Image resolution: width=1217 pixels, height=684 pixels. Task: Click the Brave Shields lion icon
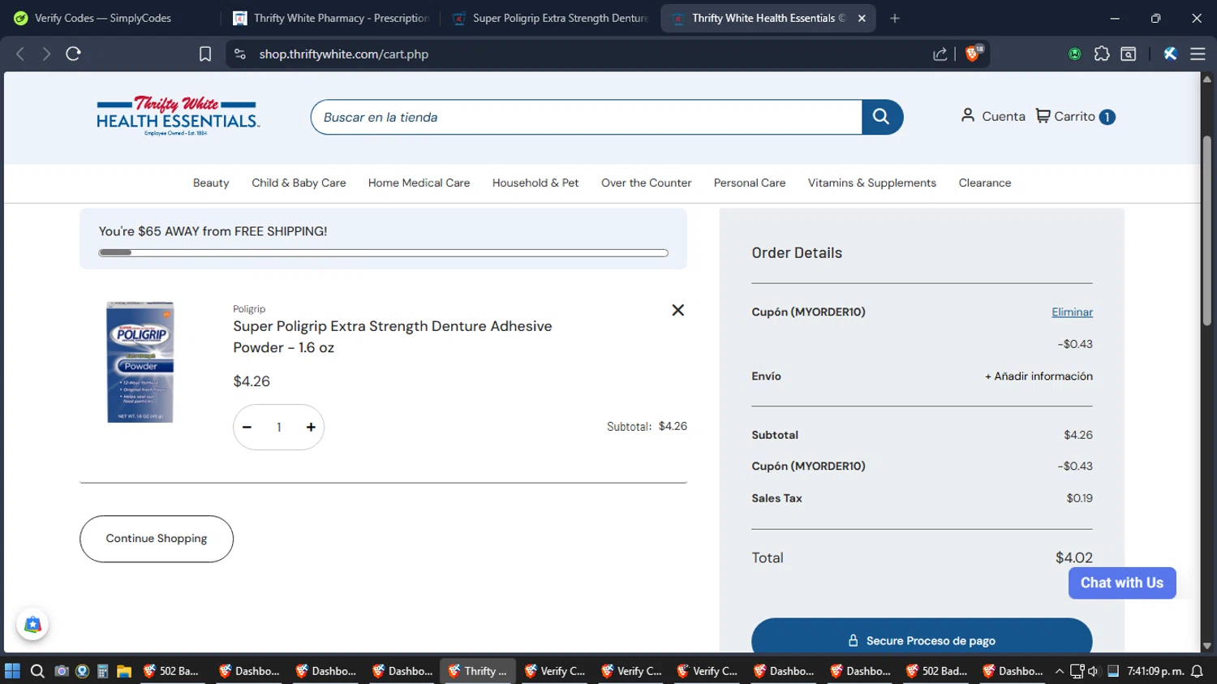click(973, 54)
